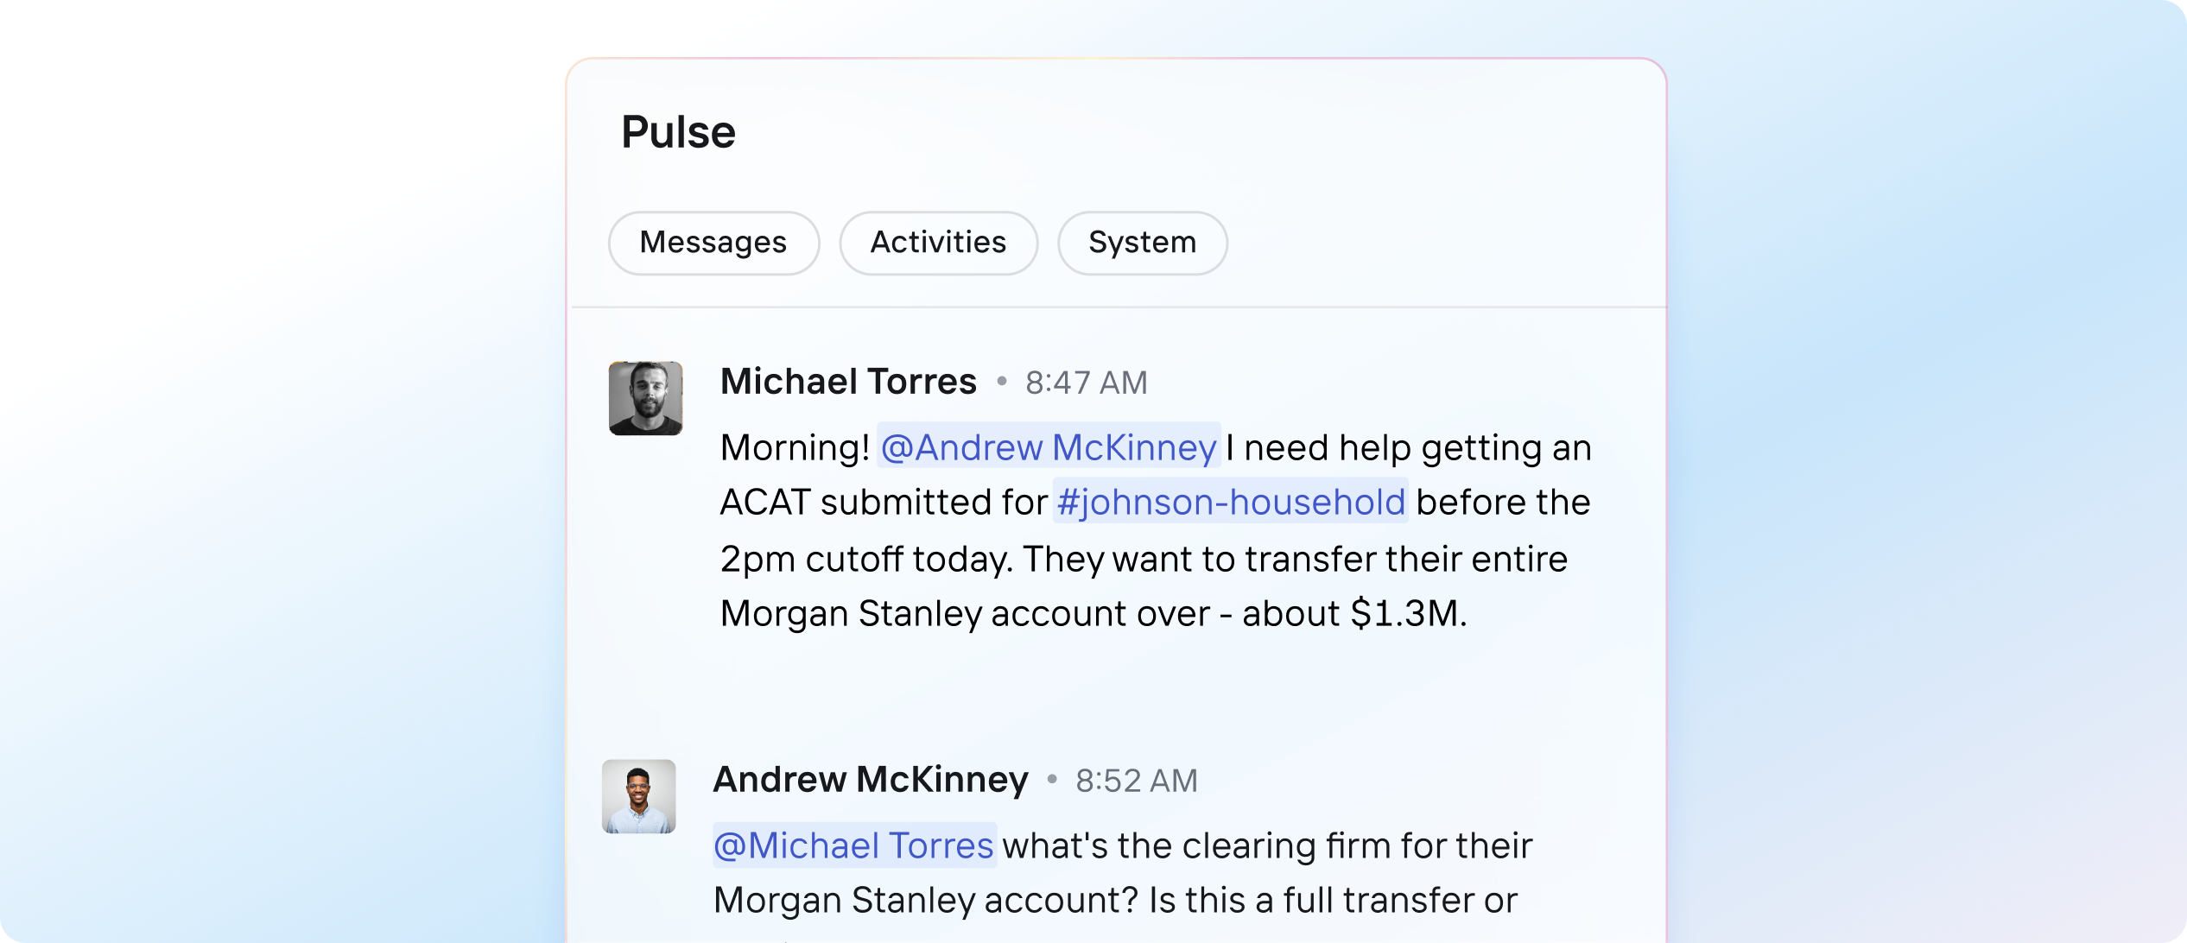Switch to the Activities tab
Screen dimensions: 2187x943
coord(938,243)
